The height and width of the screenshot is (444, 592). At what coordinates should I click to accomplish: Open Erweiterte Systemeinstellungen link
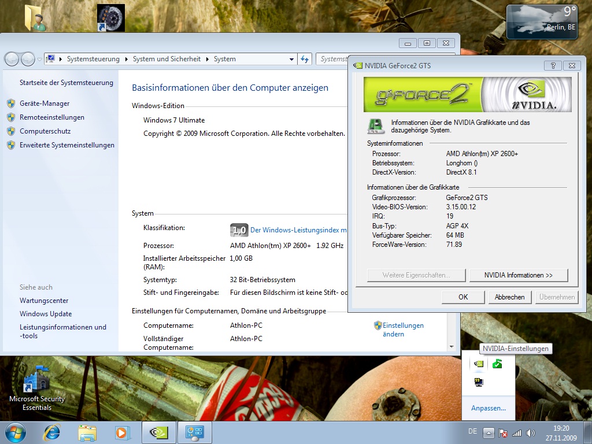point(67,145)
